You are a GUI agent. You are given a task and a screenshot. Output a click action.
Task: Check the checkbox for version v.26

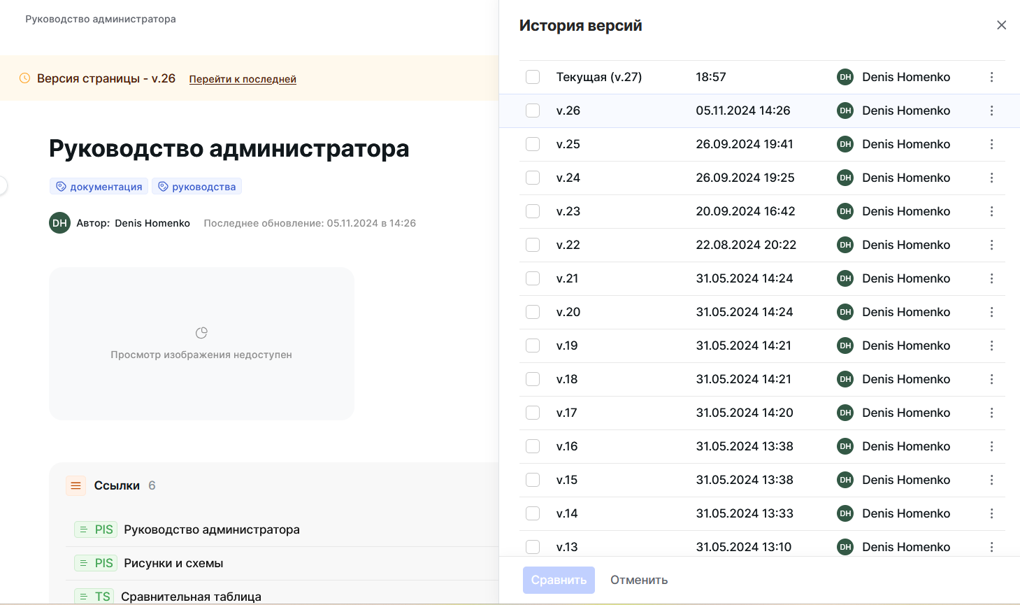coord(533,111)
